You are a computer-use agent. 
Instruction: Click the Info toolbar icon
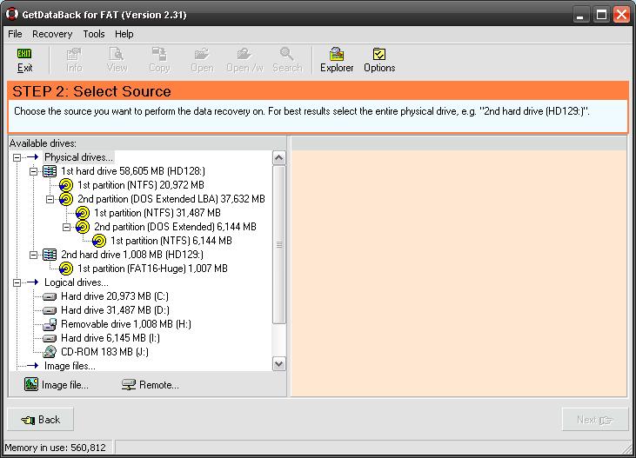74,54
